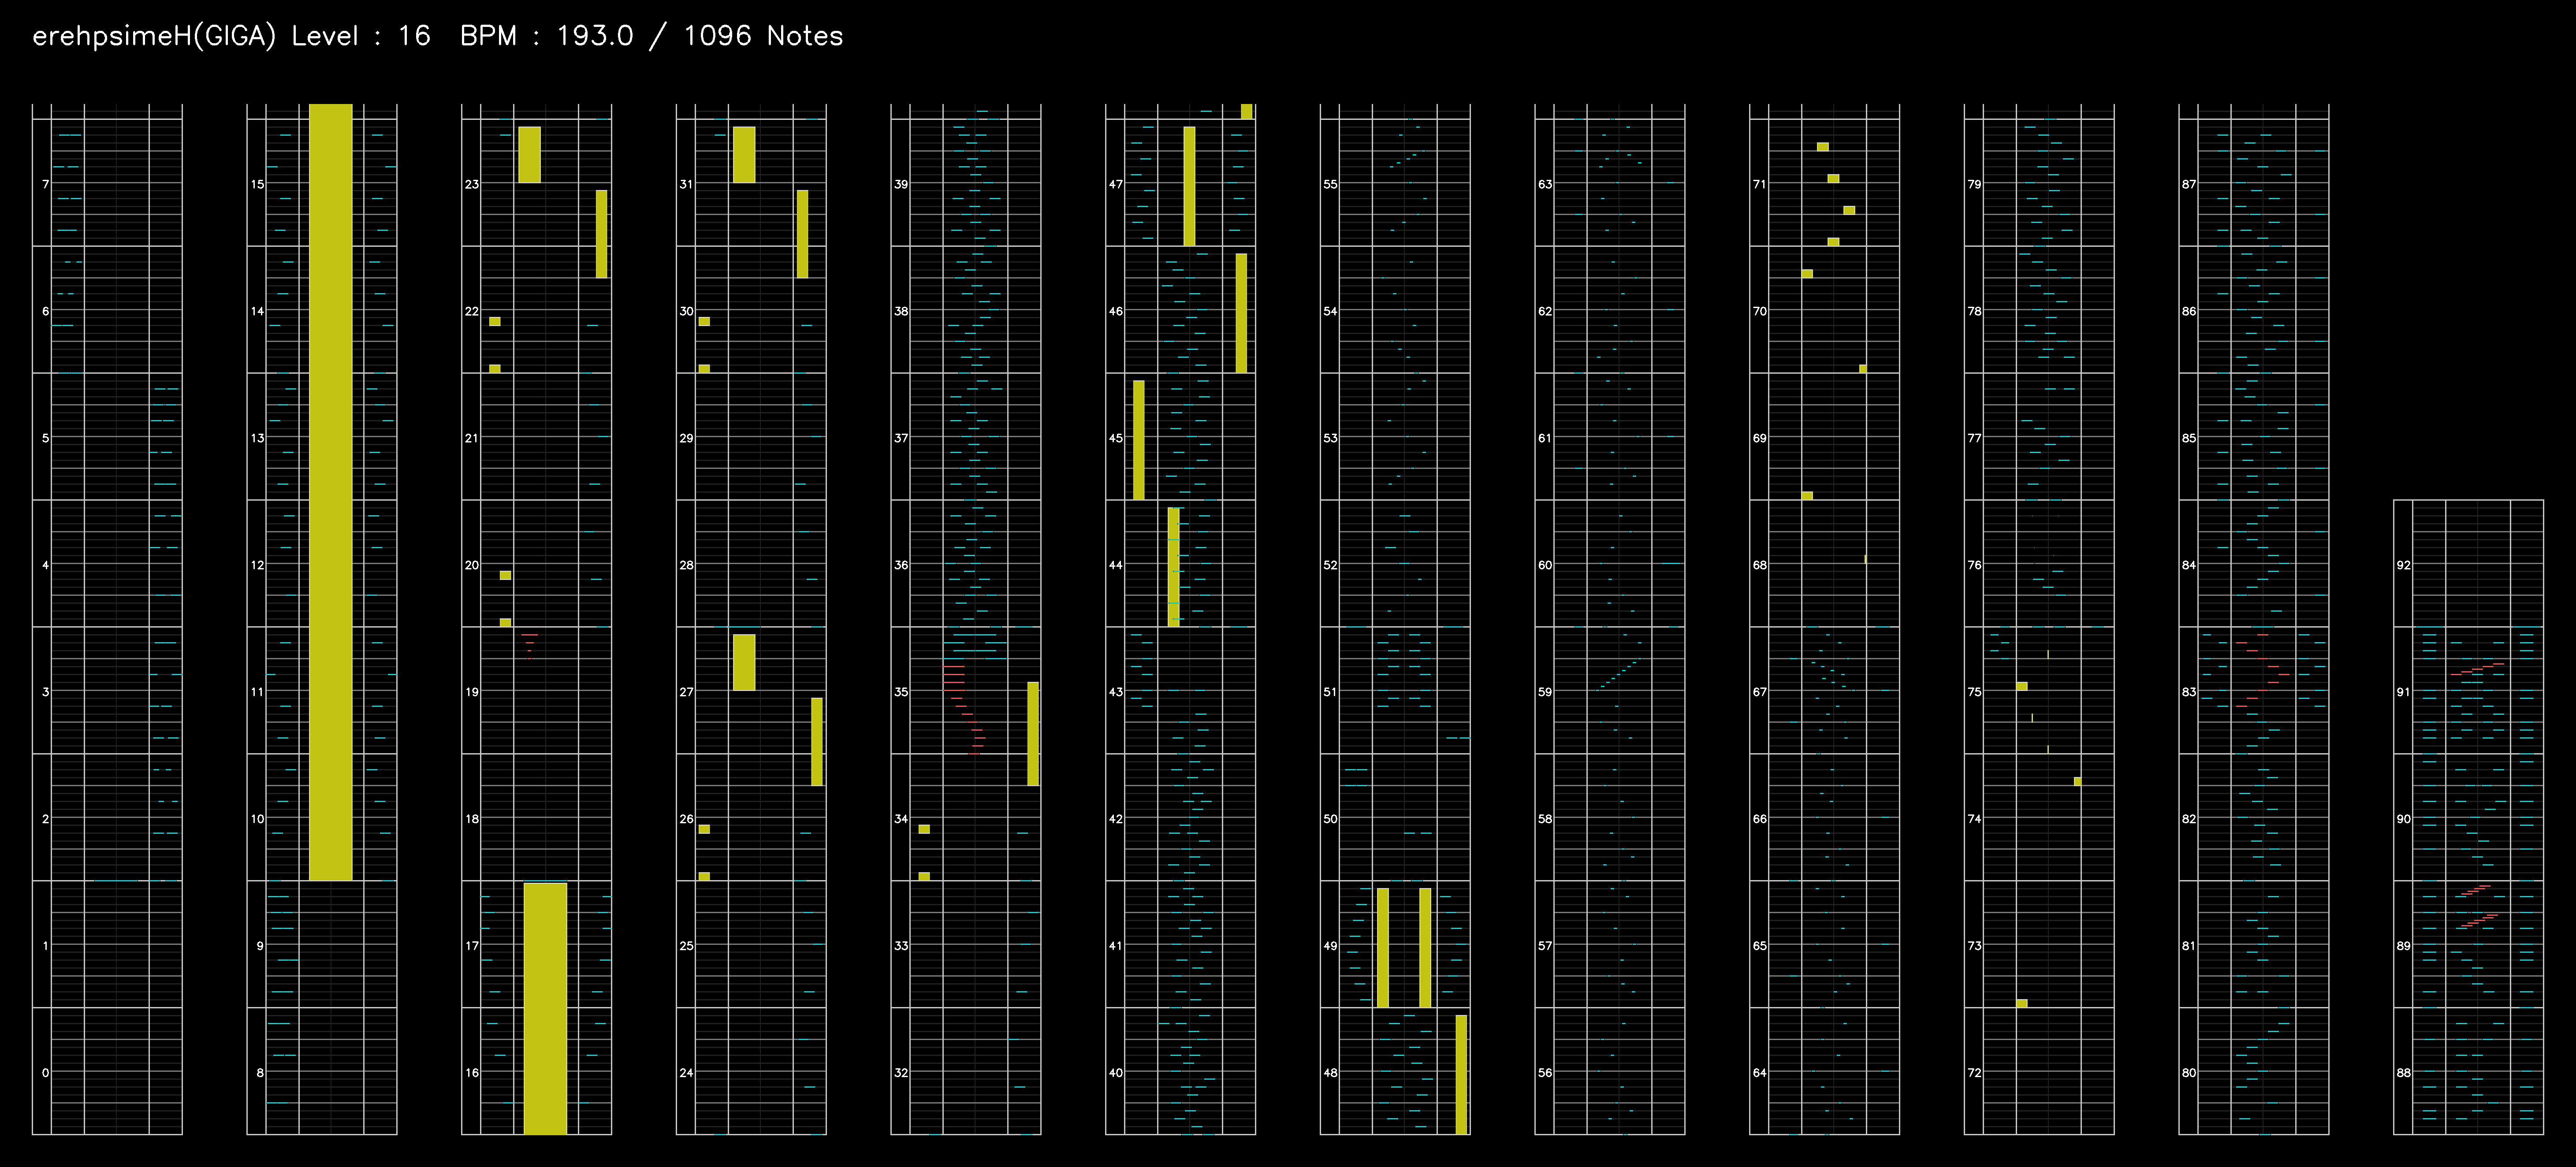2576x1167 pixels.
Task: Click the 'BPM : 193.0' text
Action: click(x=546, y=36)
